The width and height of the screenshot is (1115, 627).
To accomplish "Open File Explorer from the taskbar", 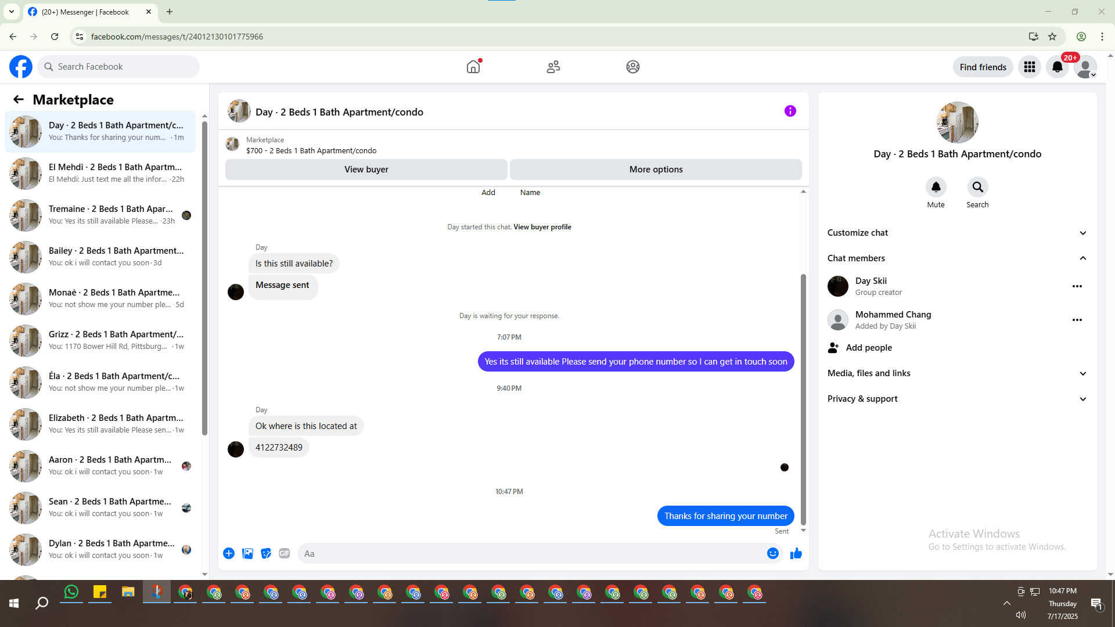I will pos(128,592).
